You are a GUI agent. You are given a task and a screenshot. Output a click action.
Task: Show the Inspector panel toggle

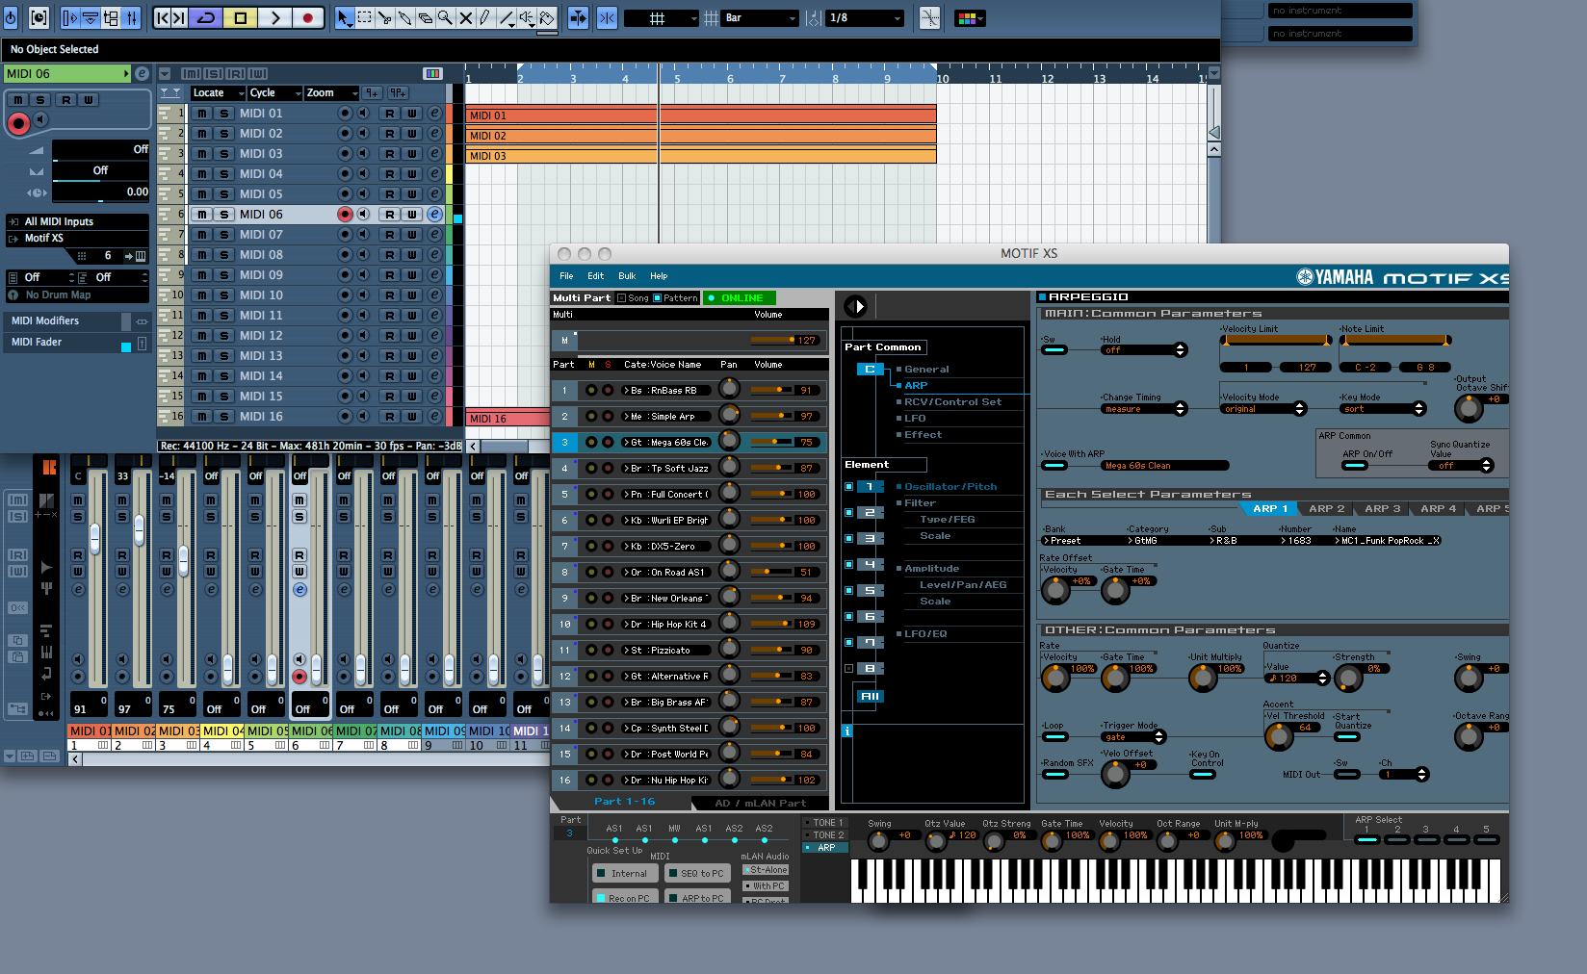69,17
